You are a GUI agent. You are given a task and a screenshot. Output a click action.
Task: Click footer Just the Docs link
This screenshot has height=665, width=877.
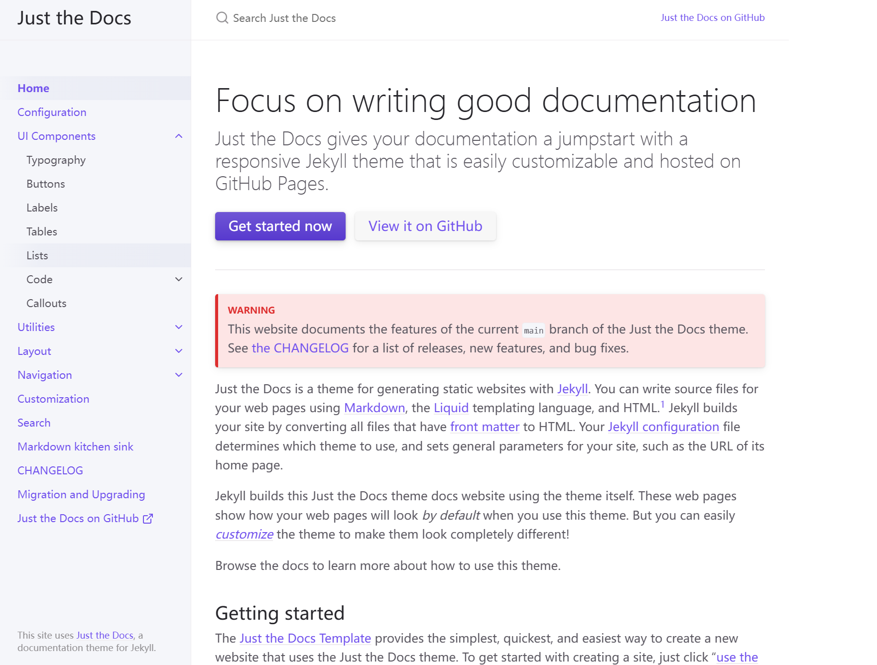[105, 635]
